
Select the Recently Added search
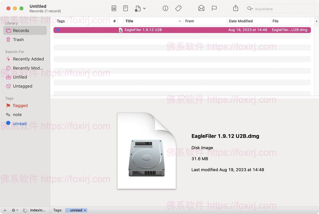tap(27, 59)
